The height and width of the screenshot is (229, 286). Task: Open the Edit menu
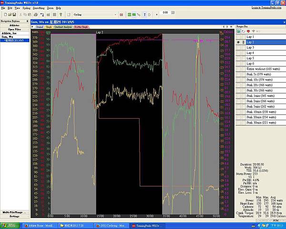pos(10,8)
